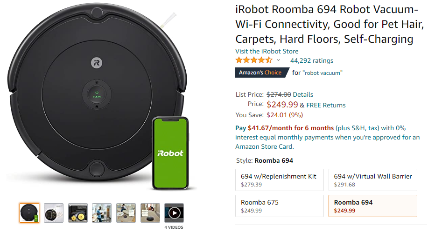Select the Roomba 694 style option

tap(372, 206)
